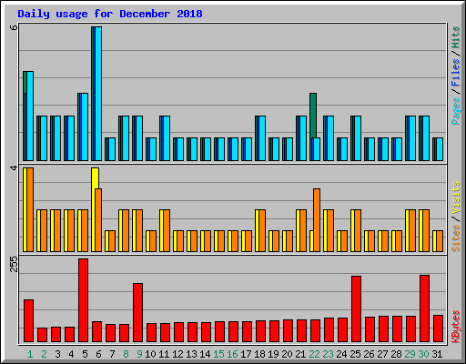Select day label "29" on the x-axis
The height and width of the screenshot is (364, 466).
click(410, 354)
